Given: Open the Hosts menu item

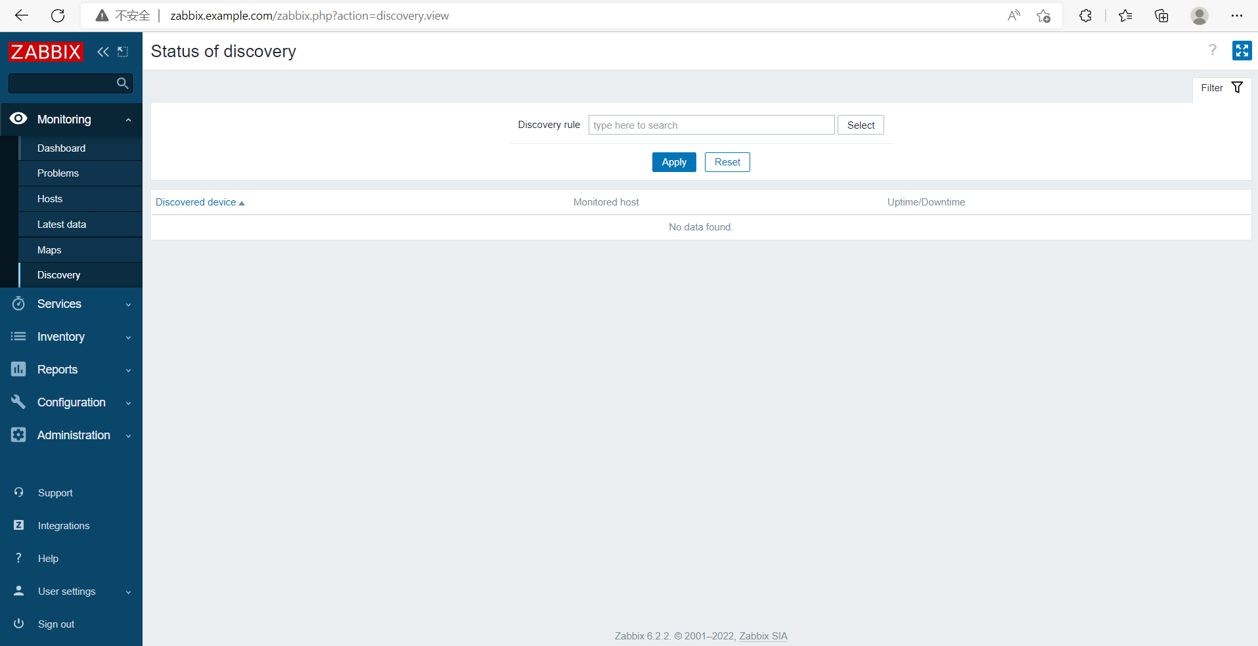Looking at the screenshot, I should pyautogui.click(x=80, y=199).
